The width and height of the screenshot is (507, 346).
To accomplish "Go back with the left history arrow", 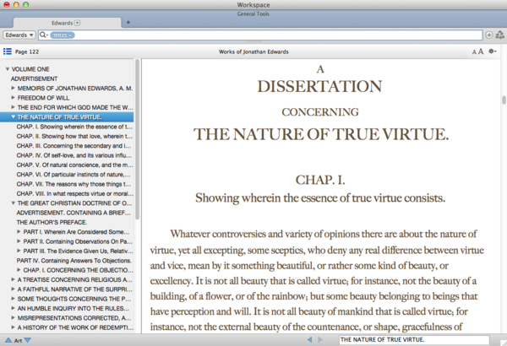I will pos(310,339).
